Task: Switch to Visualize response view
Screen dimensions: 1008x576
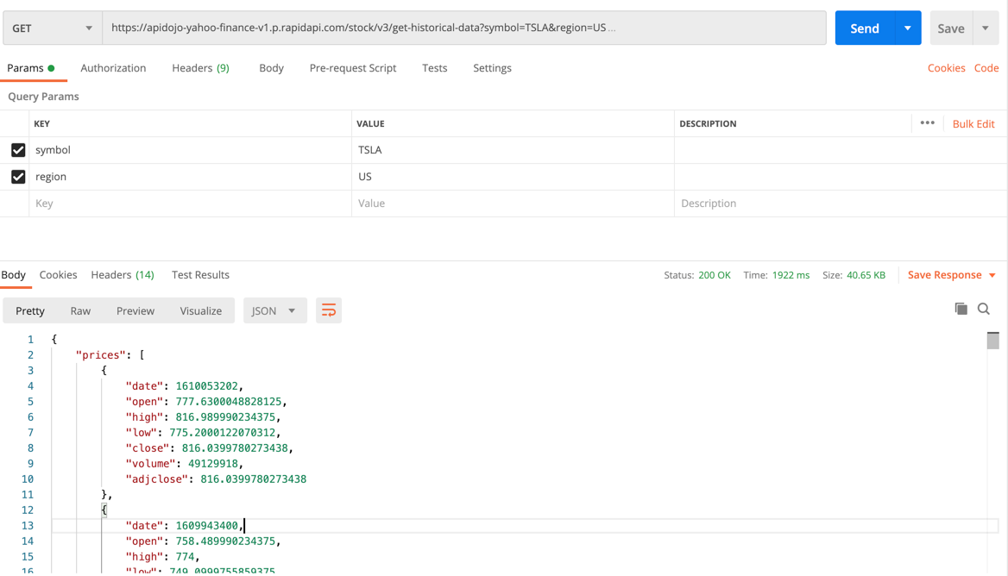Action: [200, 310]
